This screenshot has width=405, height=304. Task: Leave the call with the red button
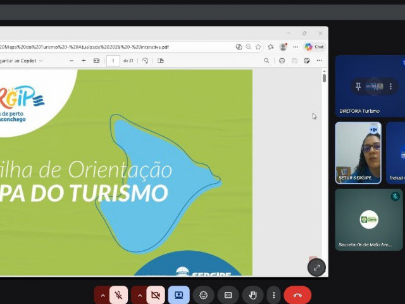coord(297,295)
